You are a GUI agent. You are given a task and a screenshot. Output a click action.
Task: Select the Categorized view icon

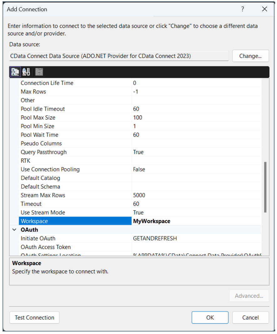[15, 72]
